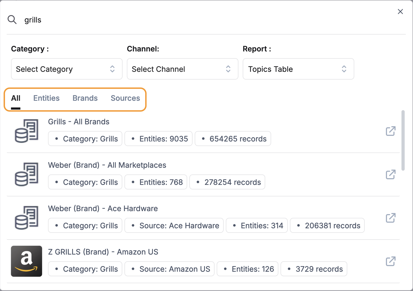Switch to the Entities tab
This screenshot has width=413, height=291.
click(x=46, y=98)
